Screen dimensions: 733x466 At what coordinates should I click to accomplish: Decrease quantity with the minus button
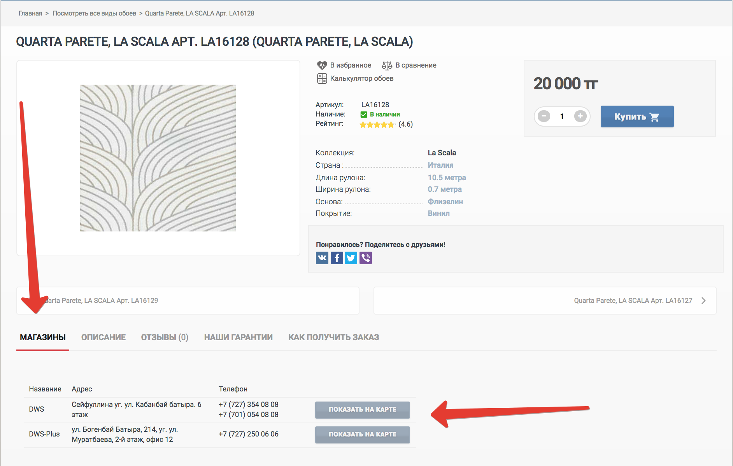pyautogui.click(x=544, y=116)
